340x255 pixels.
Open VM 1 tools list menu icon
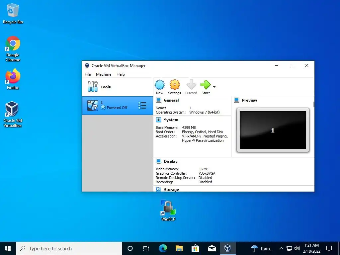click(x=142, y=105)
